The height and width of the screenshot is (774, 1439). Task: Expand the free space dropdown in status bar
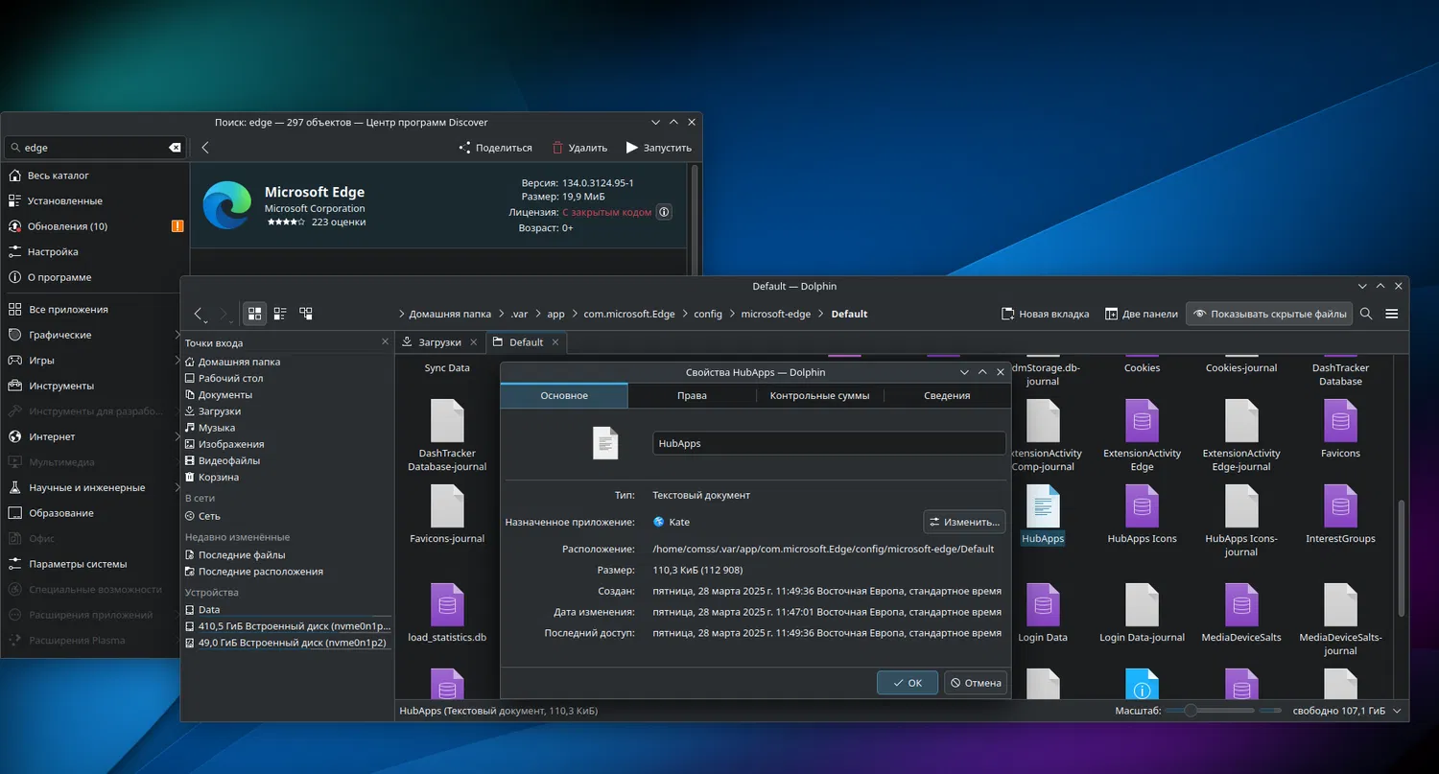[x=1397, y=711]
